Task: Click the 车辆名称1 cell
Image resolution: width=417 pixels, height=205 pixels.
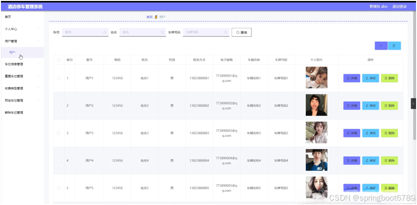Action: click(254, 78)
